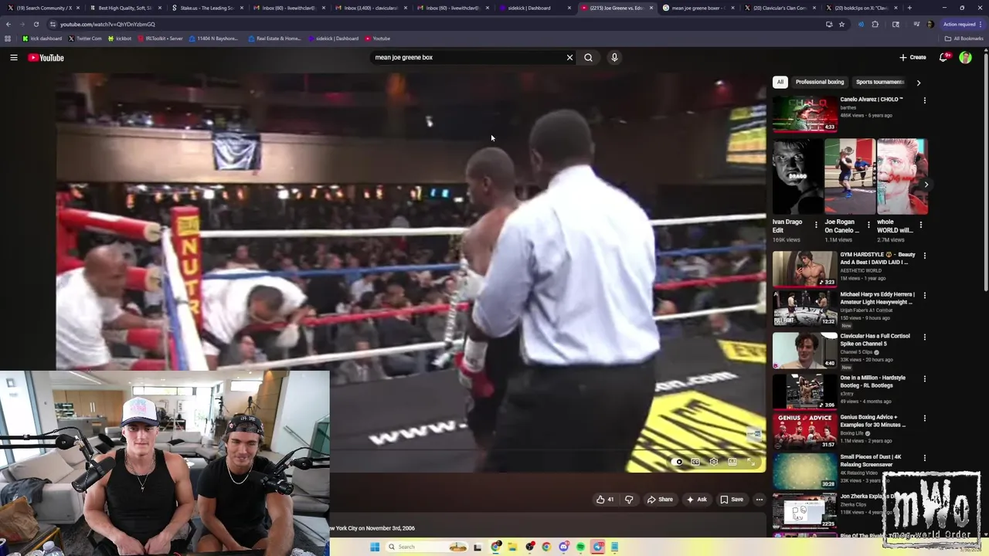
Task: Open options for Genius Boxing Advice video
Action: tap(924, 419)
